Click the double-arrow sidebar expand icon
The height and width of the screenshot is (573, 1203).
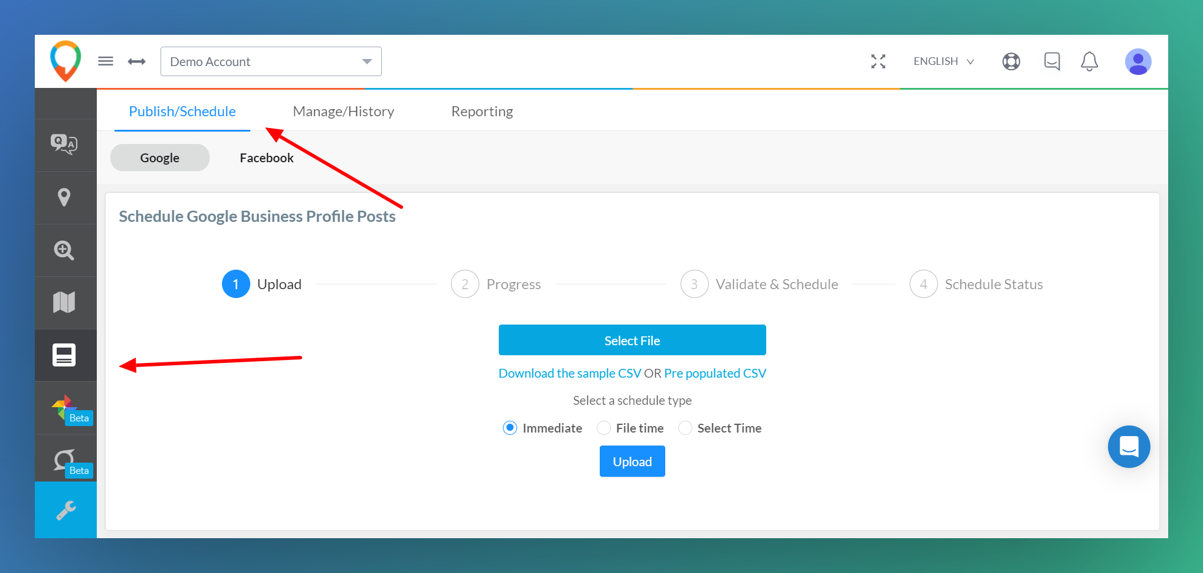pyautogui.click(x=137, y=61)
